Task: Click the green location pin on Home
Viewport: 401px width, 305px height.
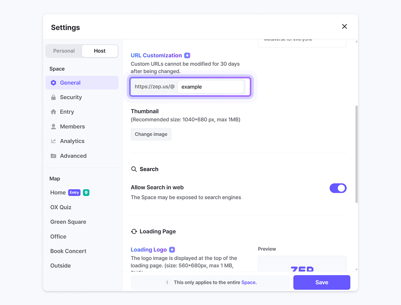Action: (x=86, y=192)
